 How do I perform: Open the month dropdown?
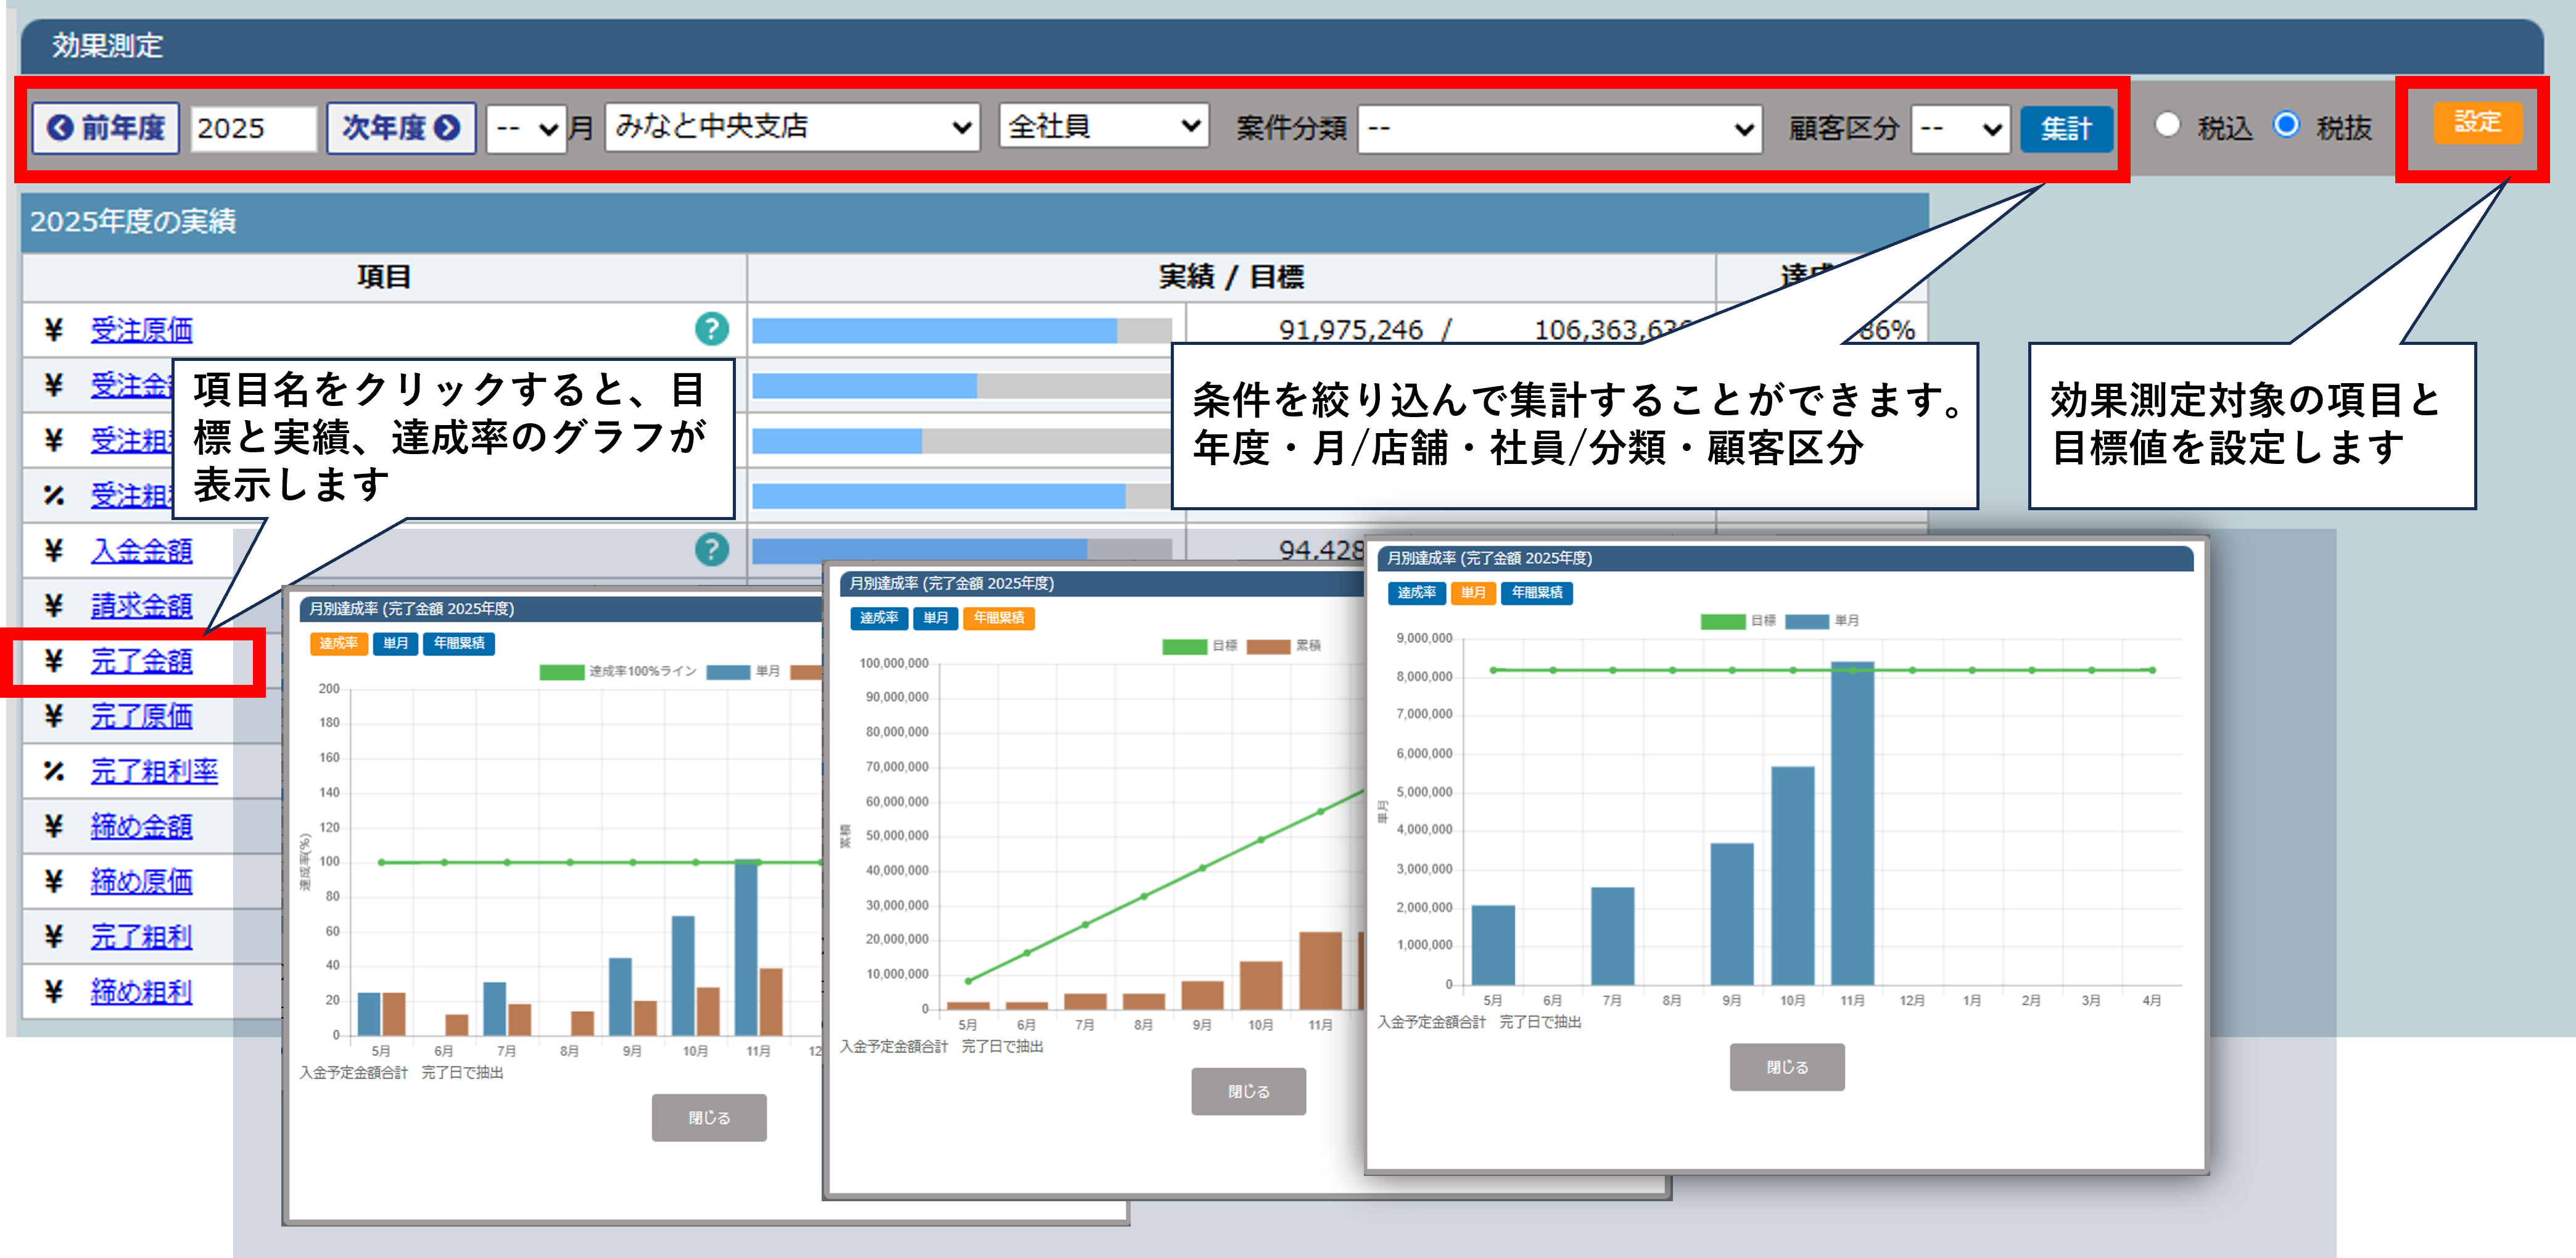[526, 128]
